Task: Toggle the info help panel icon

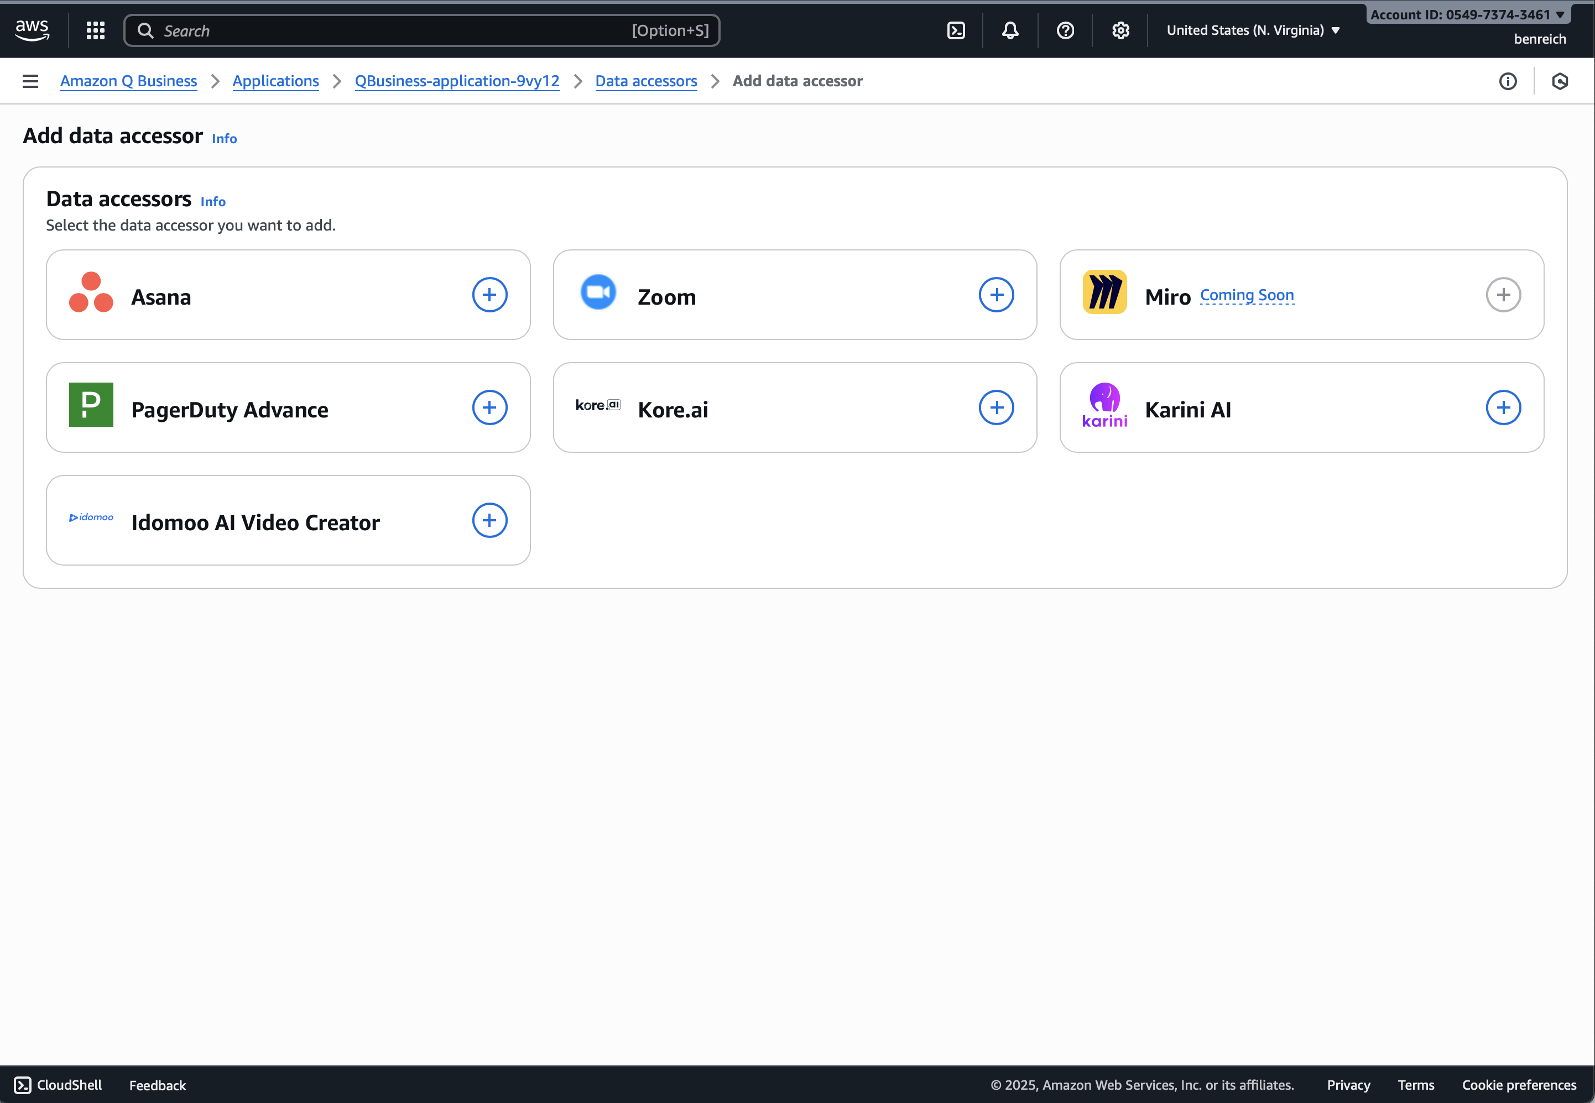Action: pos(1508,82)
